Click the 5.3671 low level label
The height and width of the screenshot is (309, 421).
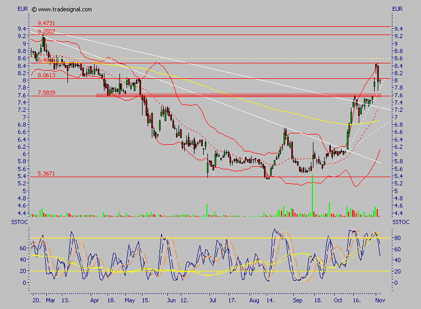(x=46, y=174)
